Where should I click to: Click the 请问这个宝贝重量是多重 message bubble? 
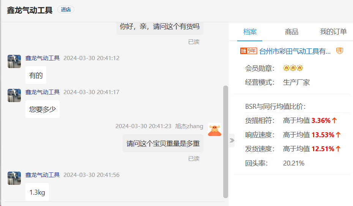coord(163,144)
